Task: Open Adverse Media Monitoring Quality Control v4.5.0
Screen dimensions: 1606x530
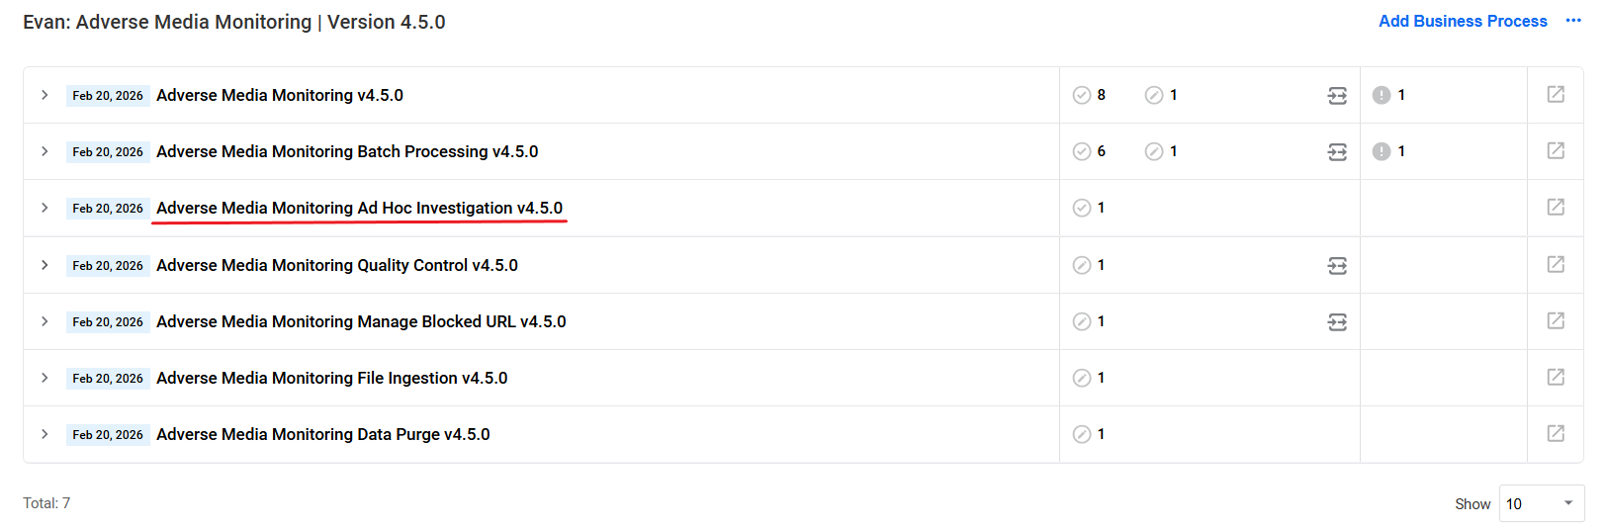Action: pos(337,265)
